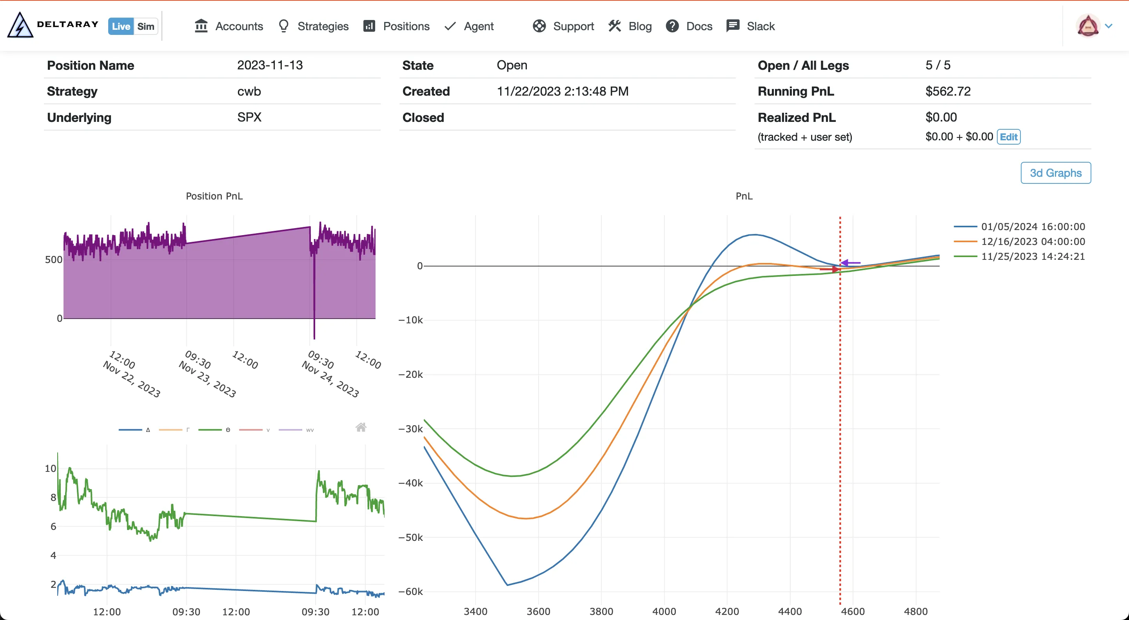Screen dimensions: 1129x620
Task: Open the 3d Graphs view
Action: [1055, 173]
